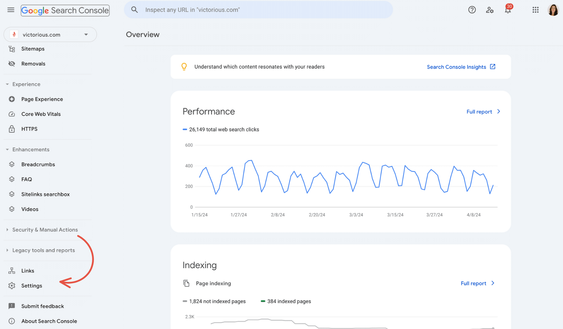Click the external link icon beside Insights

tap(493, 67)
